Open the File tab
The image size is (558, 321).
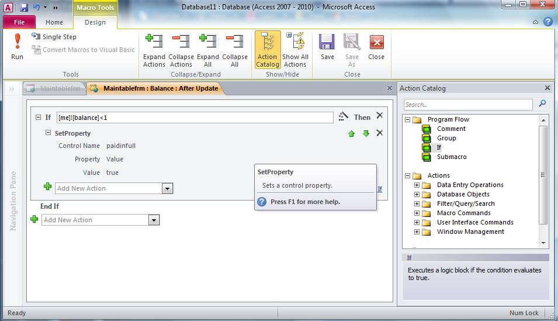[x=19, y=22]
